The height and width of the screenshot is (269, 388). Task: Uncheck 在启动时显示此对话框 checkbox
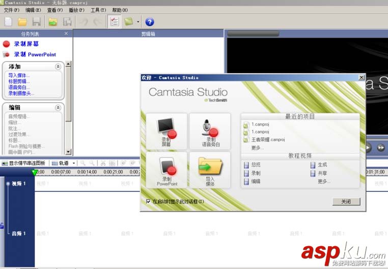[148, 201]
